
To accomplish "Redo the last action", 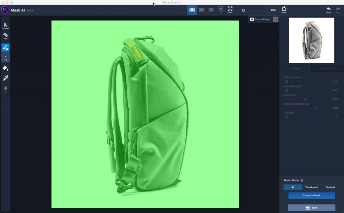I will coord(338,10).
